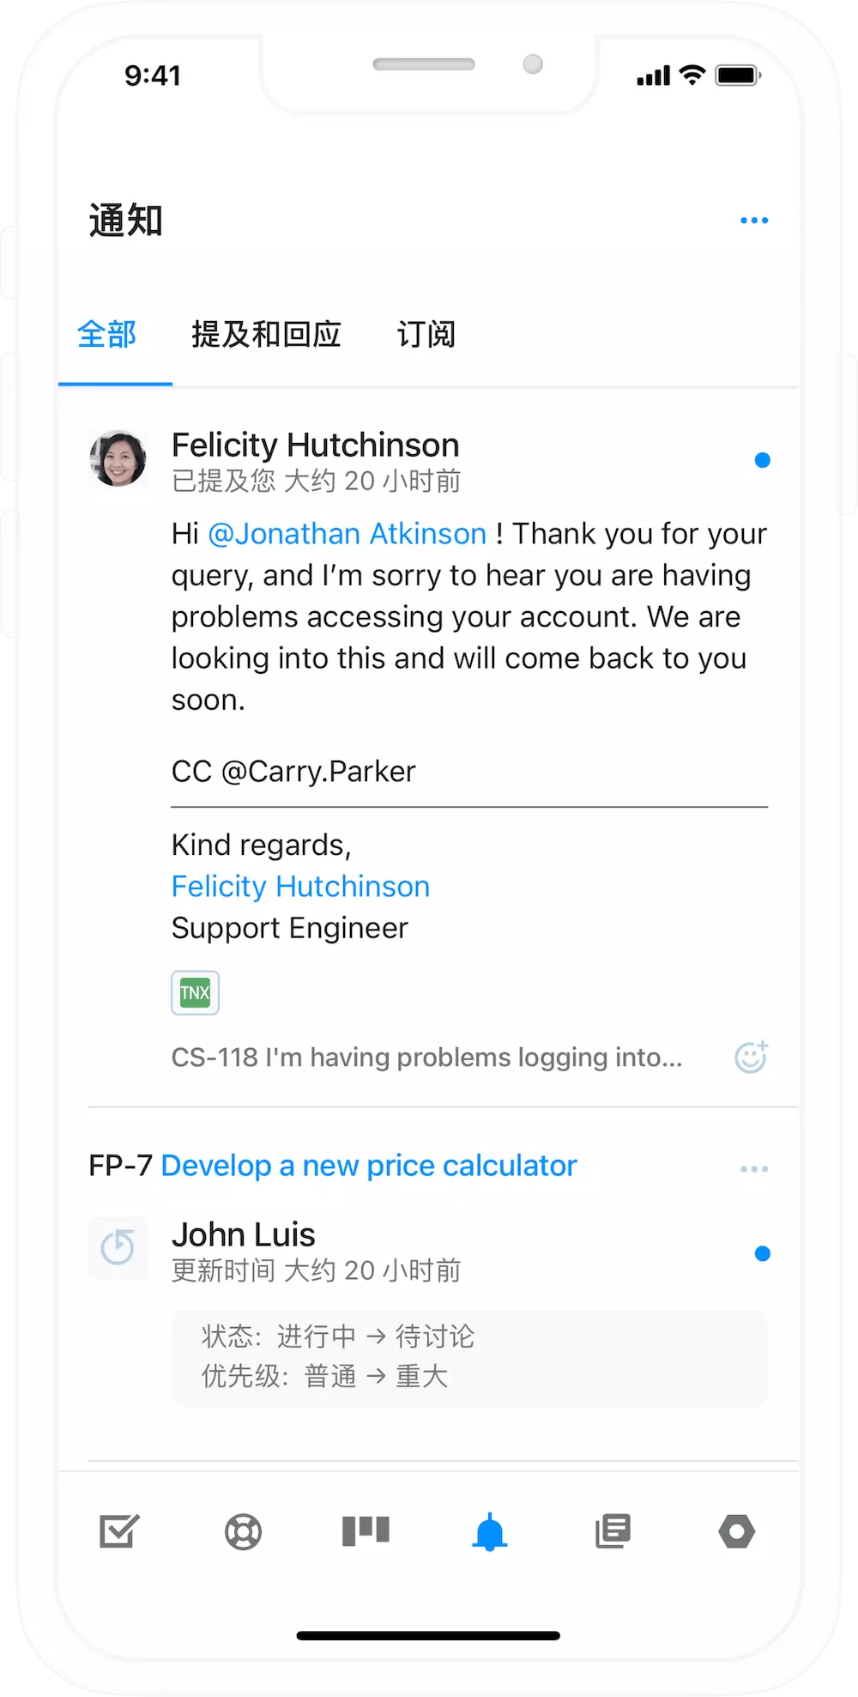Tap the TNX project icon
Viewport: 858px width, 1697px height.
[195, 992]
